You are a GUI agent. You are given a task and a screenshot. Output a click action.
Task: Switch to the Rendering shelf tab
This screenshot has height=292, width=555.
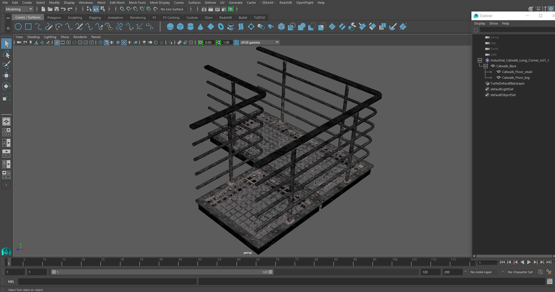138,18
